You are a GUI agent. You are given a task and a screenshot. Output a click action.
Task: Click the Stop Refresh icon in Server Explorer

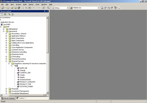coord(5,14)
